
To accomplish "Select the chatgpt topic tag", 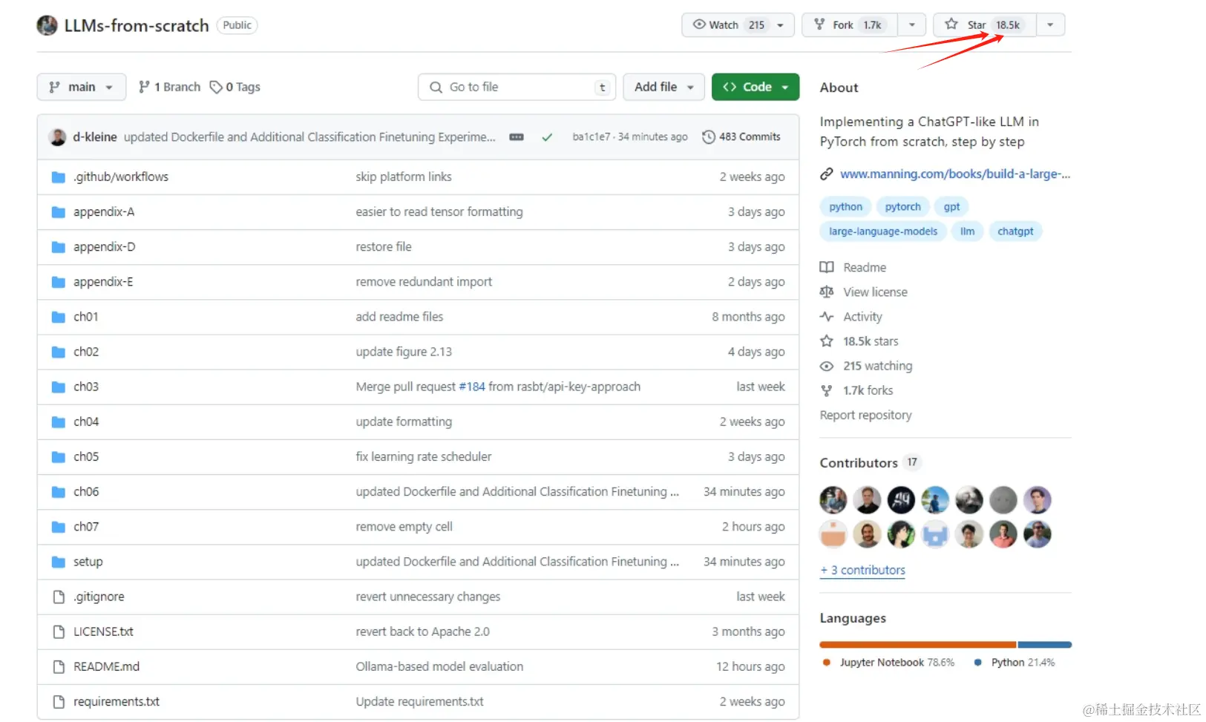I will pos(1015,232).
